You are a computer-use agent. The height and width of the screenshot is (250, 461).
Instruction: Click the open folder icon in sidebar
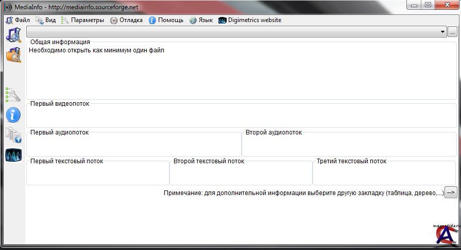[13, 55]
